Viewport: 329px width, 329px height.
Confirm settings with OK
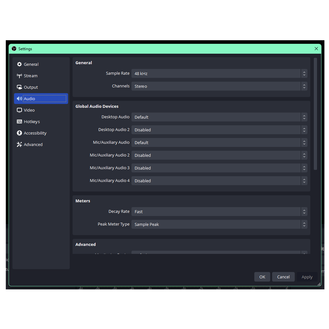tap(262, 277)
